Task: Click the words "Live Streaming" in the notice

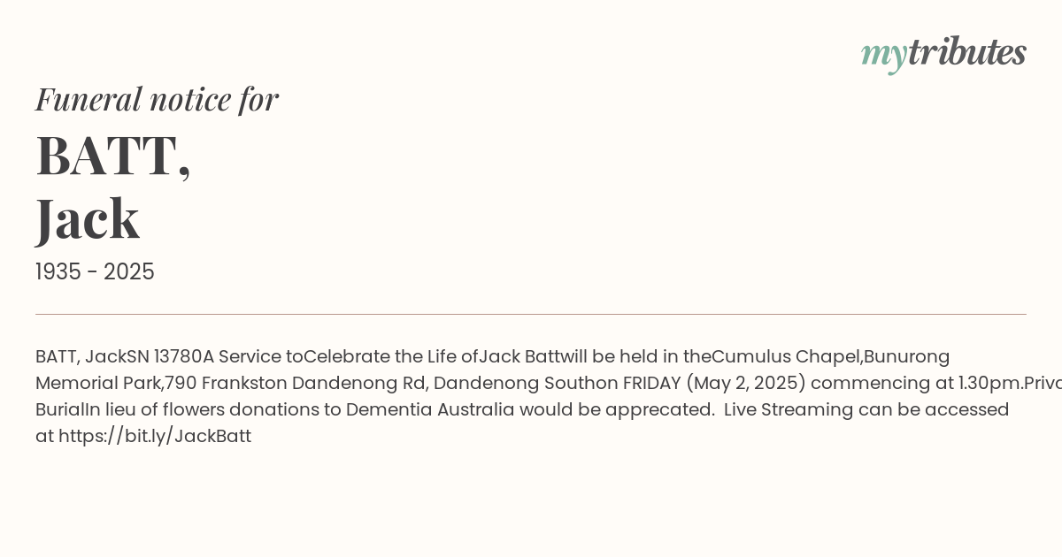Action: (776, 409)
